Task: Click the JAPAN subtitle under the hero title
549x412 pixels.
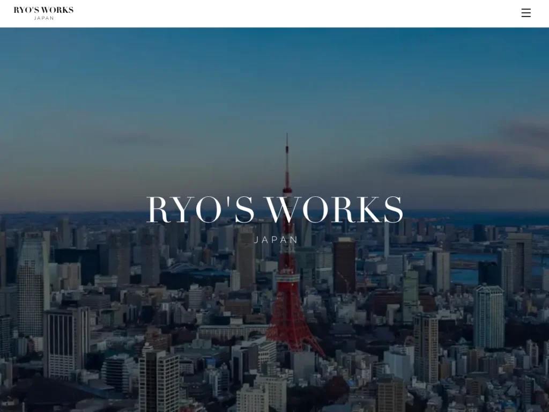Action: pos(276,240)
